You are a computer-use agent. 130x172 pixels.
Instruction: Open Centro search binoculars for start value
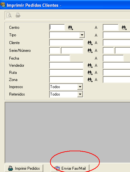[x=71, y=28]
